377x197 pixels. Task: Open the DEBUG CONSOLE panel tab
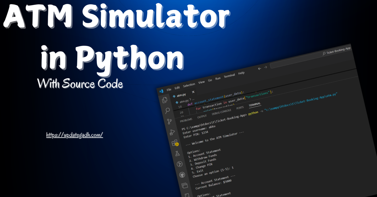tap(221, 112)
